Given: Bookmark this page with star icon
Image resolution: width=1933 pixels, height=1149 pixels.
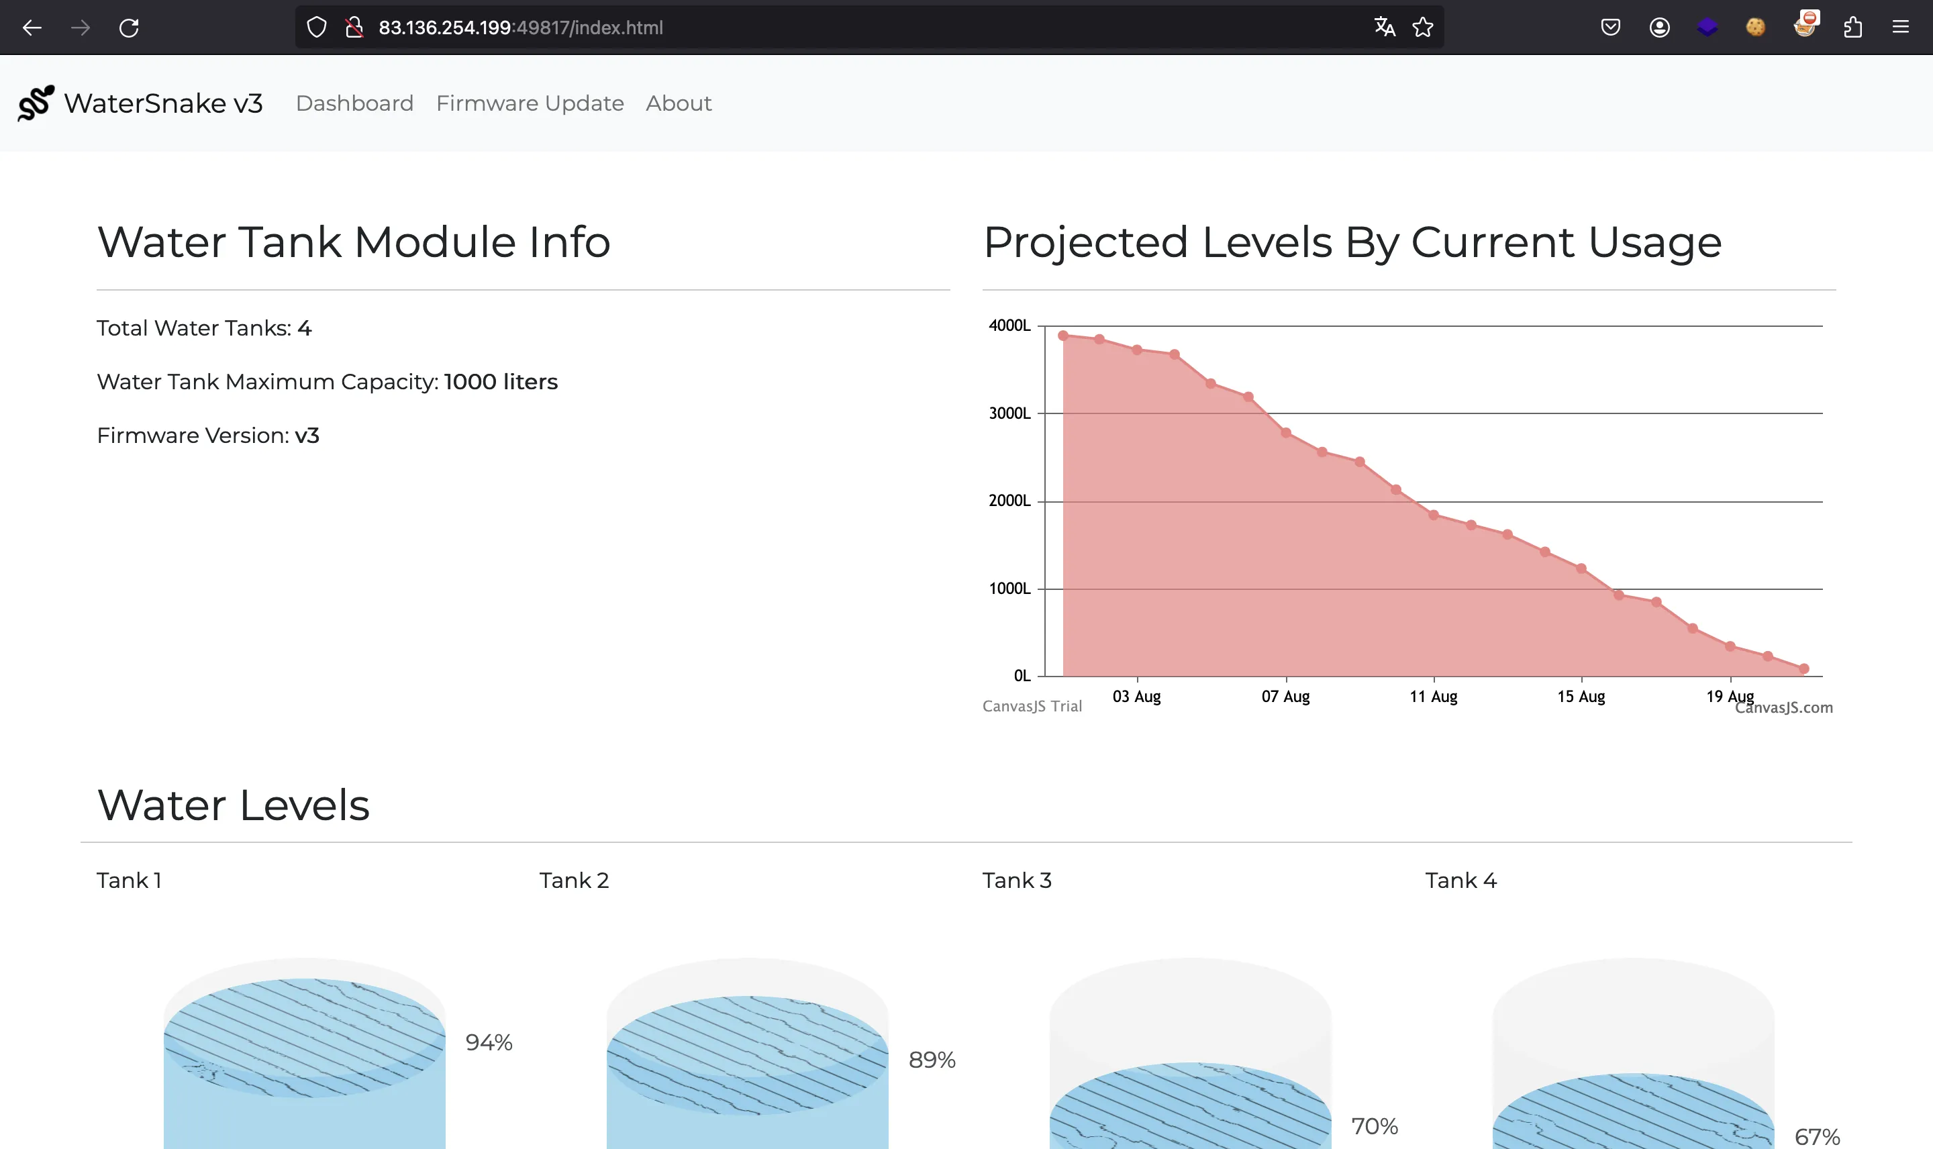Looking at the screenshot, I should click(x=1423, y=28).
